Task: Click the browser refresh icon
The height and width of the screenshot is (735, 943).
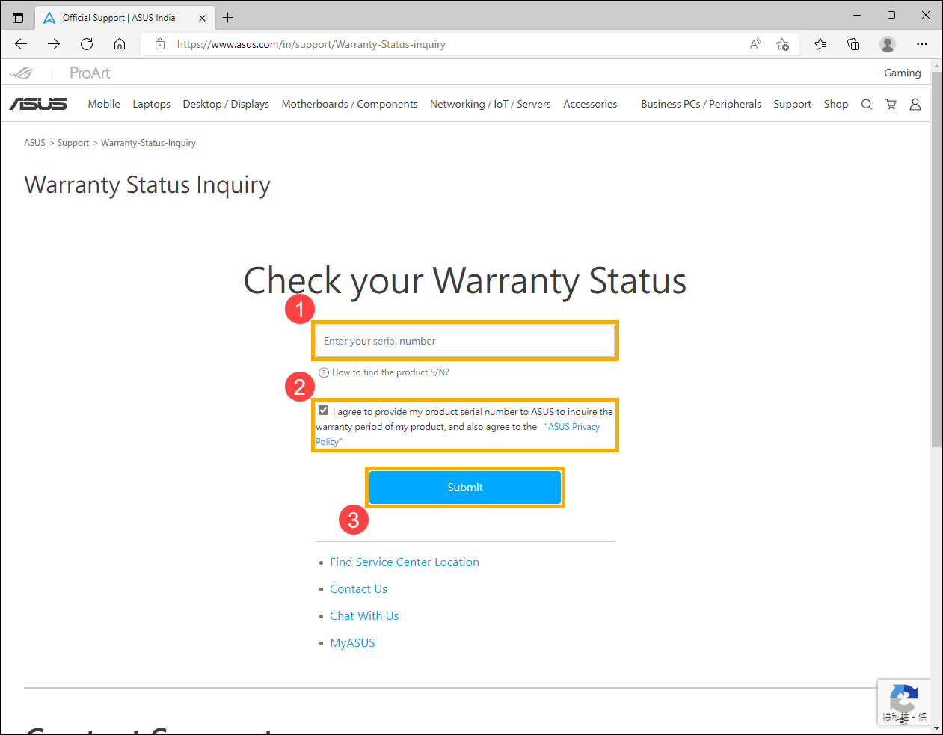Action: 87,43
